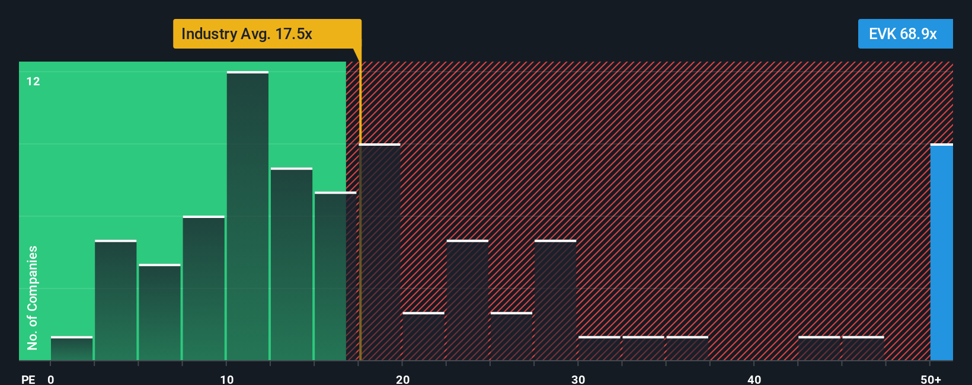Viewport: 972px width, 385px height.
Task: Click the 'No. of Companies' axis title
Action: click(x=32, y=297)
